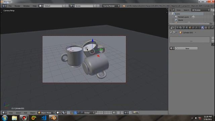This screenshot has height=121, width=215.
Task: Click the Default screen layout name field
Action: coord(53,6)
